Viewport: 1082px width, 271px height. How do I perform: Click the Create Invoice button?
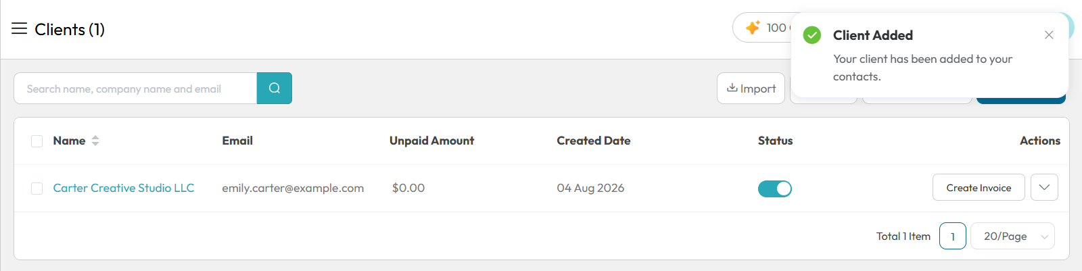pos(979,187)
